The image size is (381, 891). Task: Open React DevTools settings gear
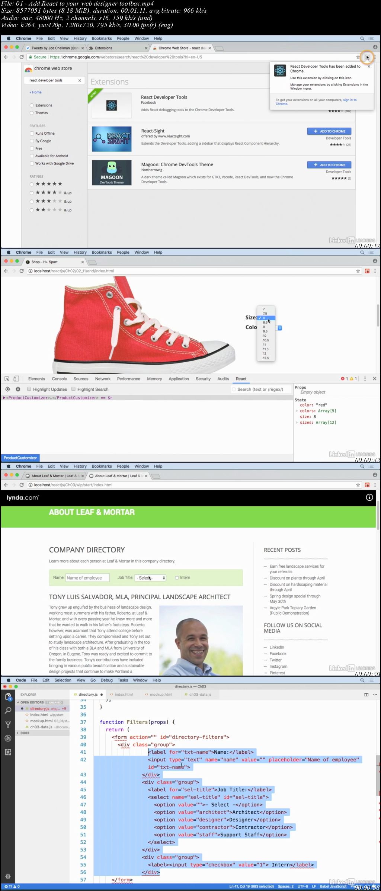tap(17, 389)
